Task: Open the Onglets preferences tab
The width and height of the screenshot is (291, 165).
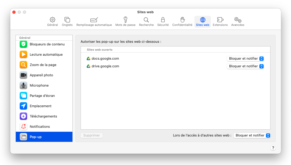Action: pos(67,20)
